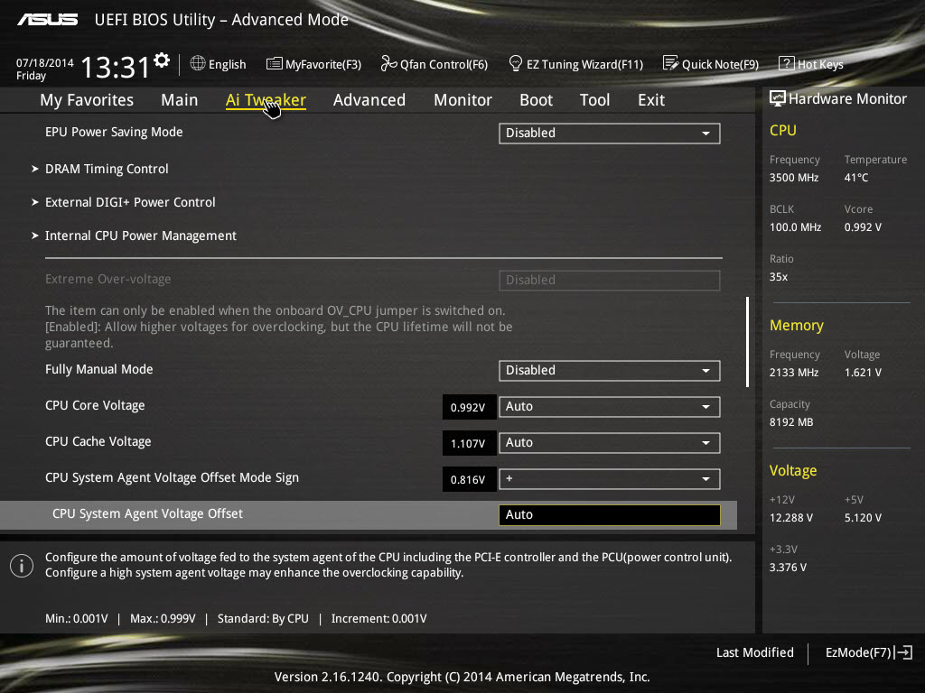The height and width of the screenshot is (693, 925).
Task: Click the Hardware Monitor screen icon
Action: point(778,98)
